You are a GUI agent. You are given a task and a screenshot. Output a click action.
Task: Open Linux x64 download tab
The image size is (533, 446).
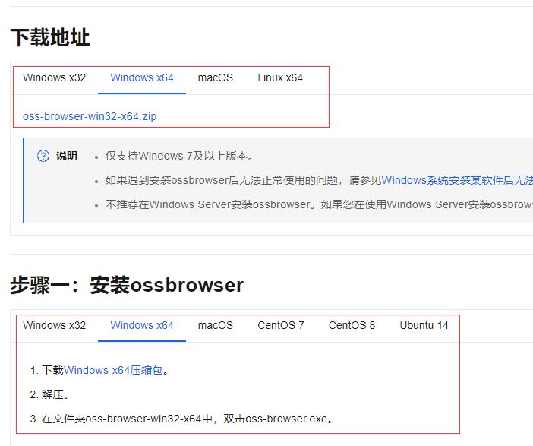[x=280, y=78]
